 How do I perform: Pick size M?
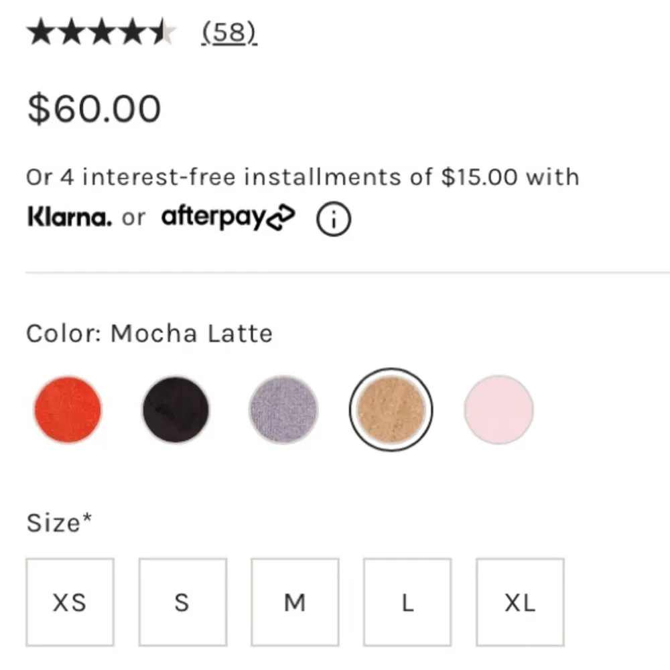tap(295, 602)
